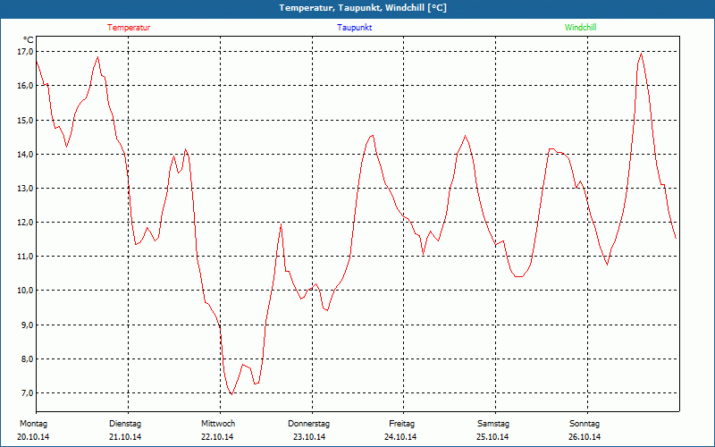Click the Mittwoch day label
The image size is (715, 447).
pos(218,424)
